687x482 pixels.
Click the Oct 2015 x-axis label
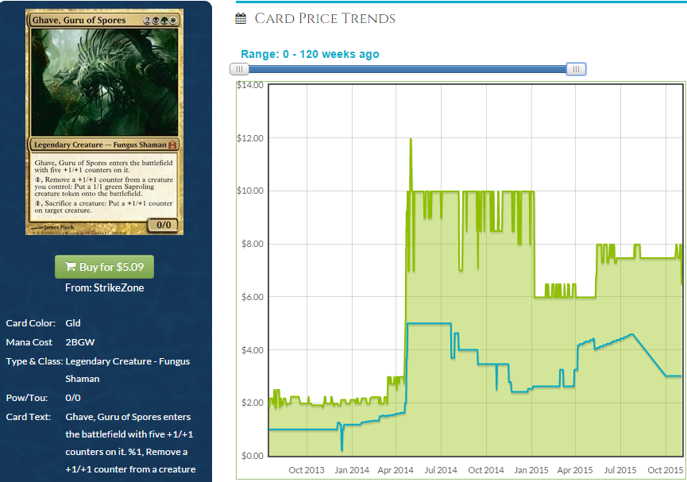(x=665, y=470)
